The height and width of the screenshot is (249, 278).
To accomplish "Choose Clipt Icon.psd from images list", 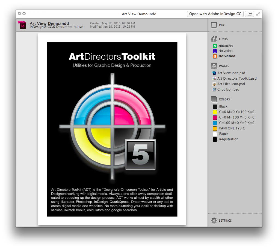I will click(x=228, y=89).
